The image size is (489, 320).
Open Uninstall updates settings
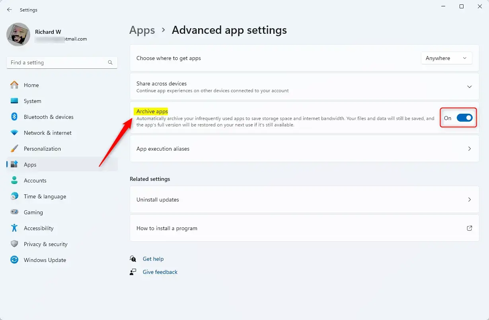(304, 200)
